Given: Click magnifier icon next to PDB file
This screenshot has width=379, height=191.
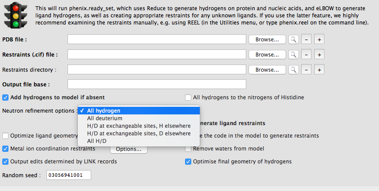Looking at the screenshot, I should pyautogui.click(x=293, y=40).
